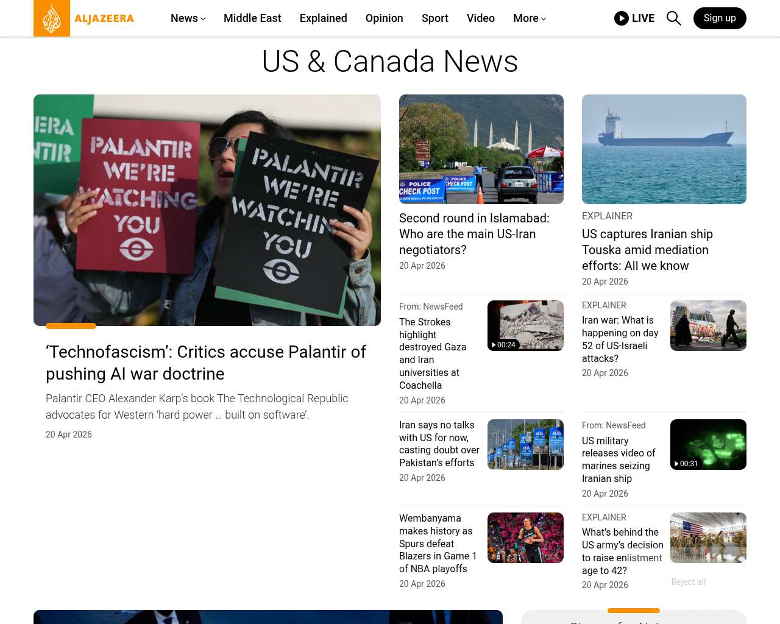780x624 pixels.
Task: Open The Strokes Coachella headline
Action: [433, 353]
